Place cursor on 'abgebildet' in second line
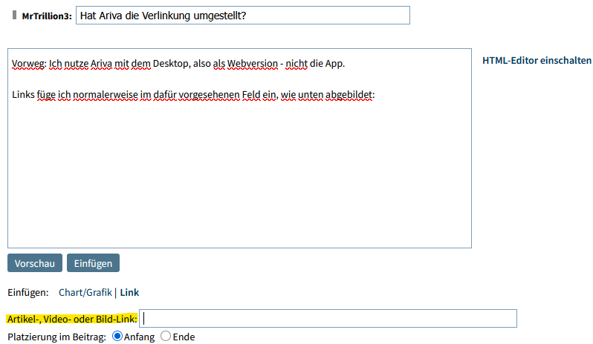 point(349,96)
